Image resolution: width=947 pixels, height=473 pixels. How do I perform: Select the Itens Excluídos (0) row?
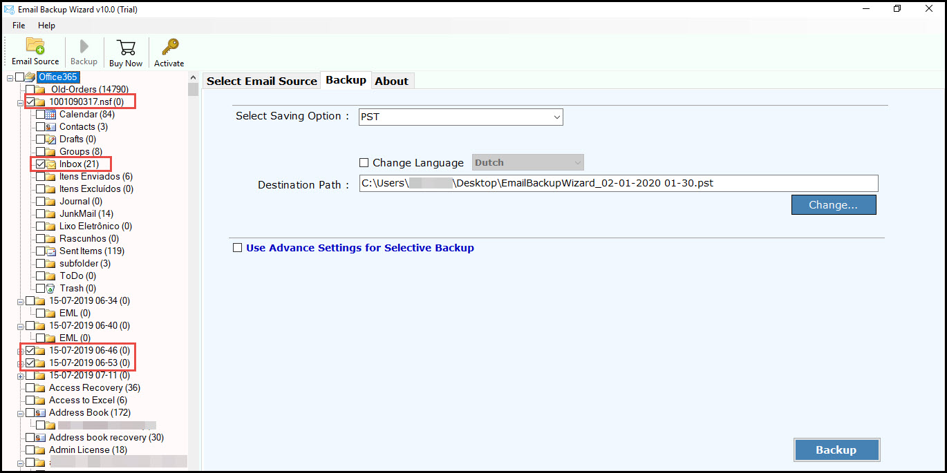tap(96, 189)
